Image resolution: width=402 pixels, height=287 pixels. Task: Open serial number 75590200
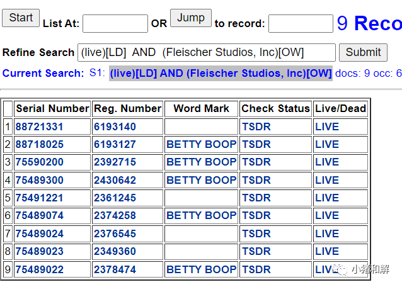pyautogui.click(x=39, y=162)
